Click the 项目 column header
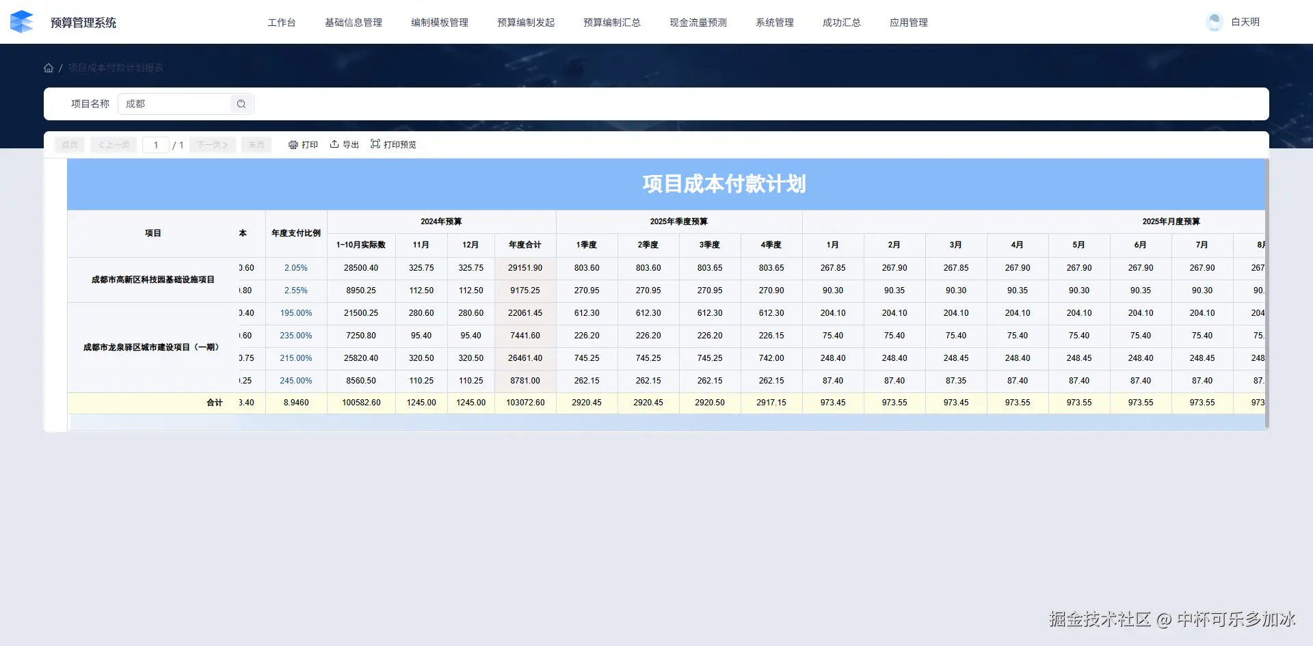The image size is (1313, 646). 153,233
